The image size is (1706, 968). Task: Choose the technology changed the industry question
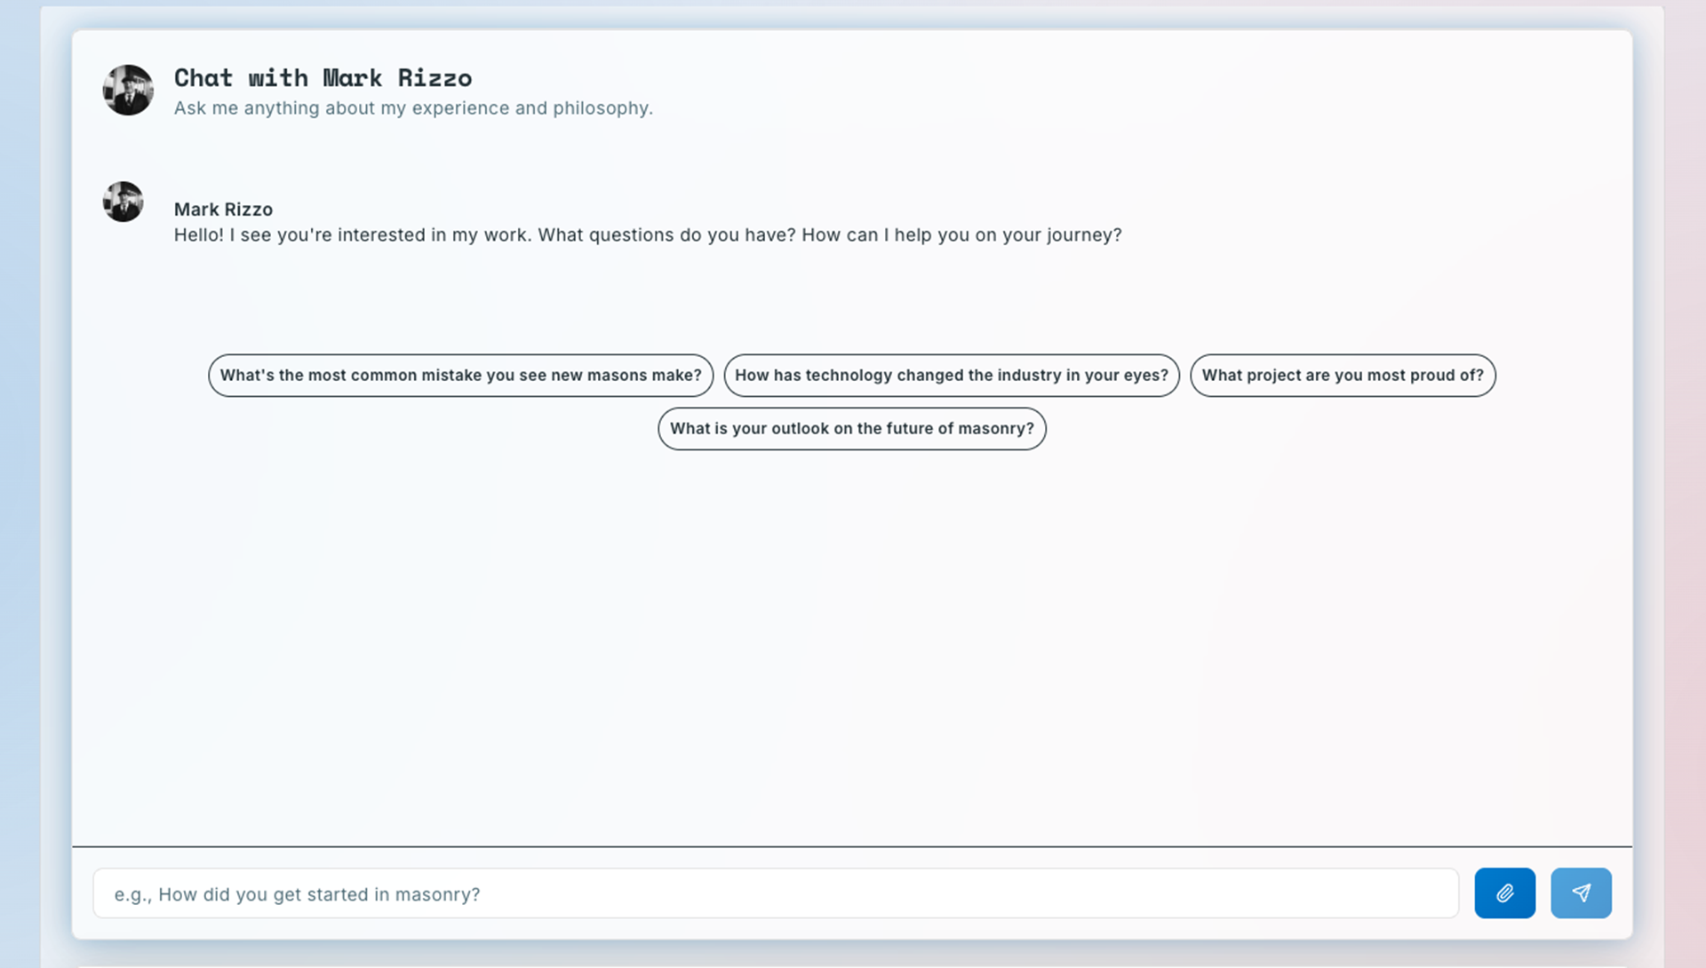pos(951,375)
